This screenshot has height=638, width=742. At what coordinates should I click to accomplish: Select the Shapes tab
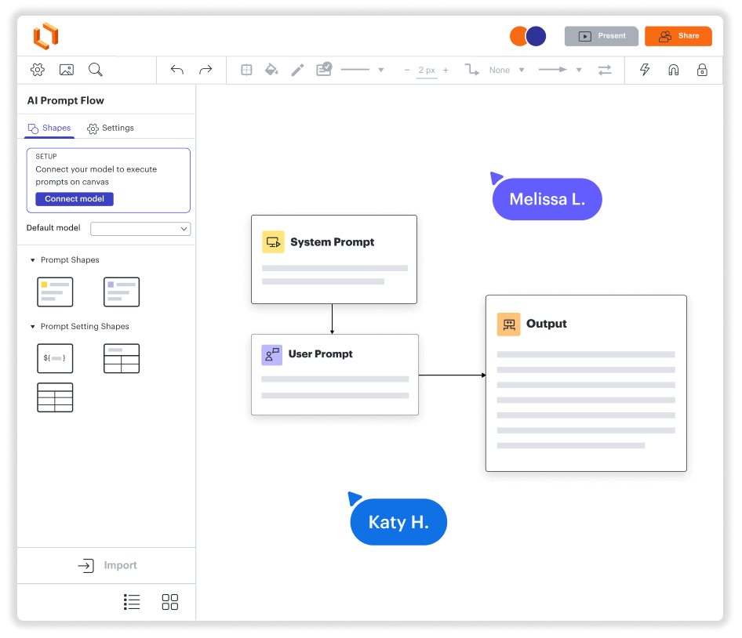pyautogui.click(x=49, y=128)
